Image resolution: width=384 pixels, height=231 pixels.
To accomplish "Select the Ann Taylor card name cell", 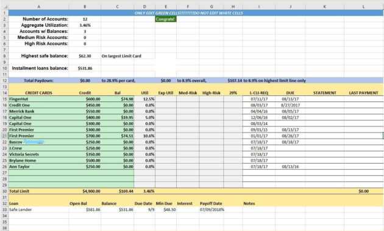I will pyautogui.click(x=38, y=167).
